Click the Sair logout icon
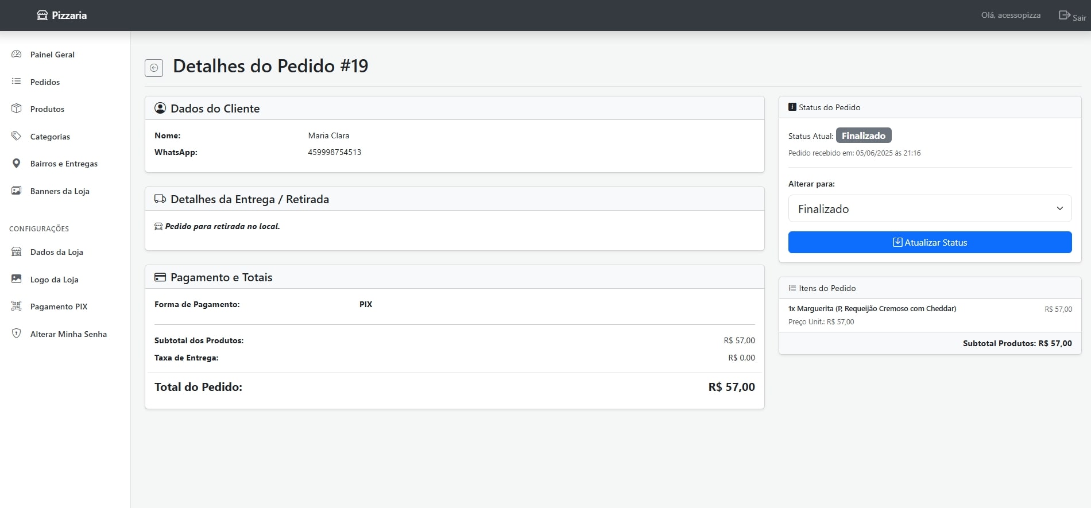1091x508 pixels. [x=1064, y=15]
